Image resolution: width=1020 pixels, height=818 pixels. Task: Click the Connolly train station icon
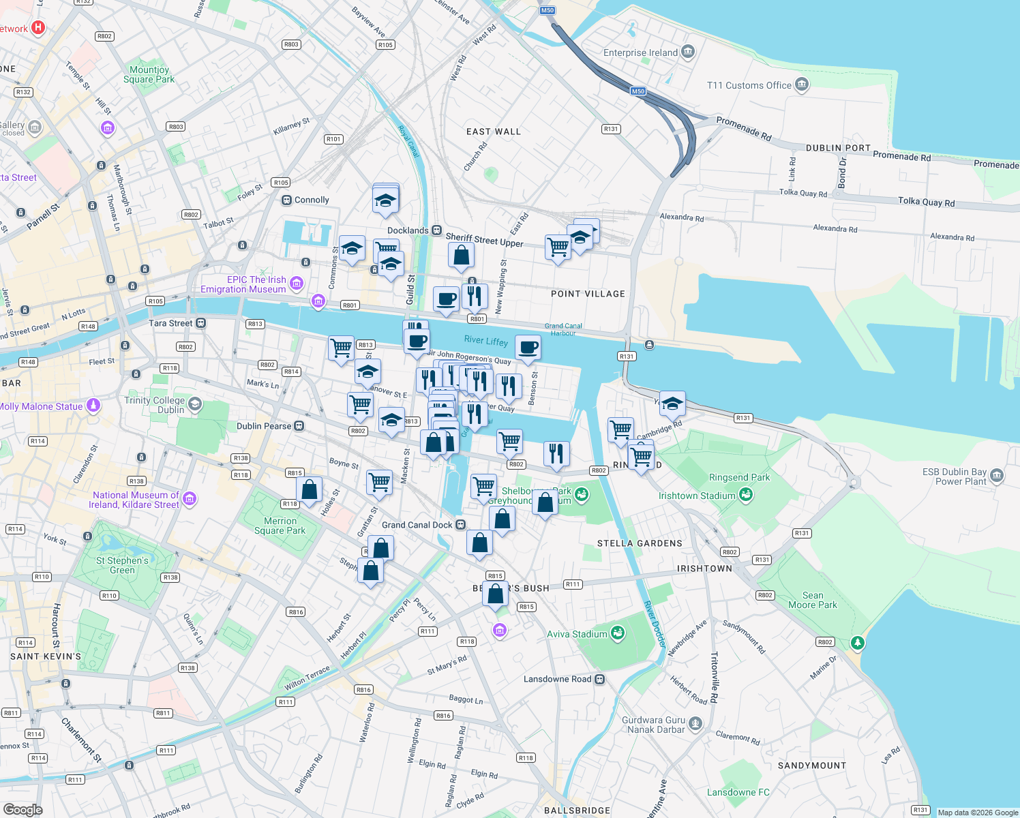(x=286, y=199)
